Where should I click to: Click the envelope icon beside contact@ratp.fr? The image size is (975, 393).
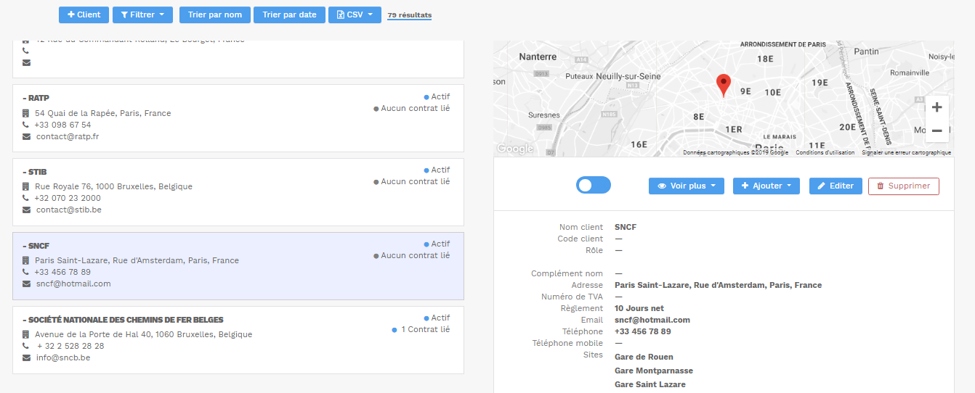(26, 136)
